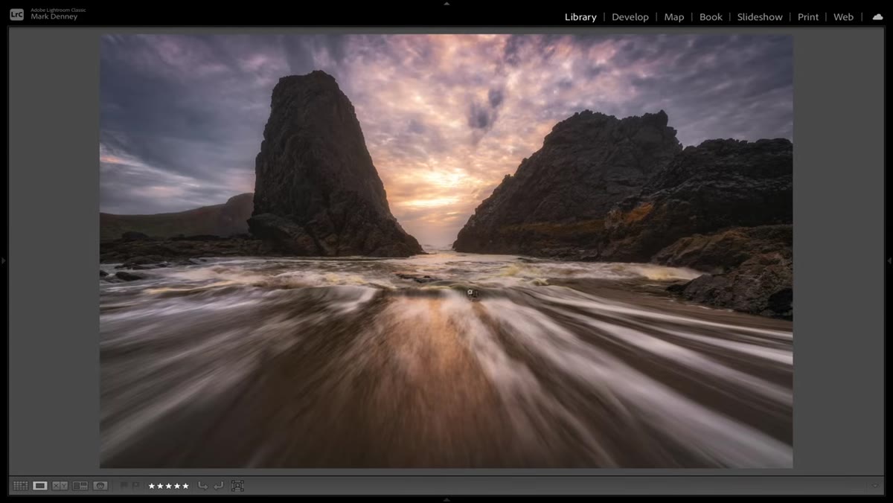Select the Loupe view icon

coord(40,486)
